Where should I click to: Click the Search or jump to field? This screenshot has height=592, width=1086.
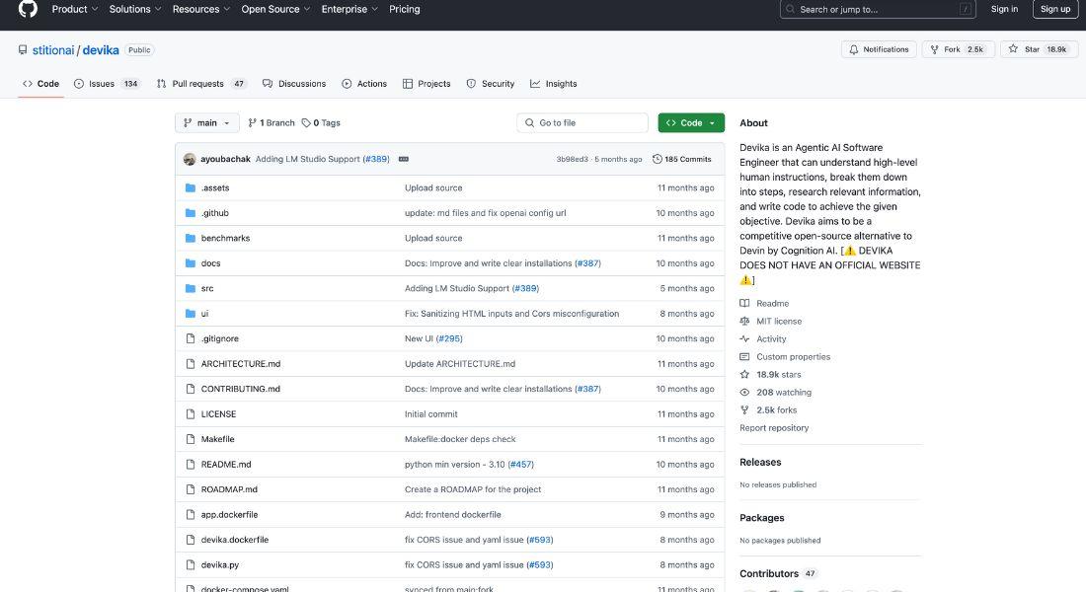878,9
